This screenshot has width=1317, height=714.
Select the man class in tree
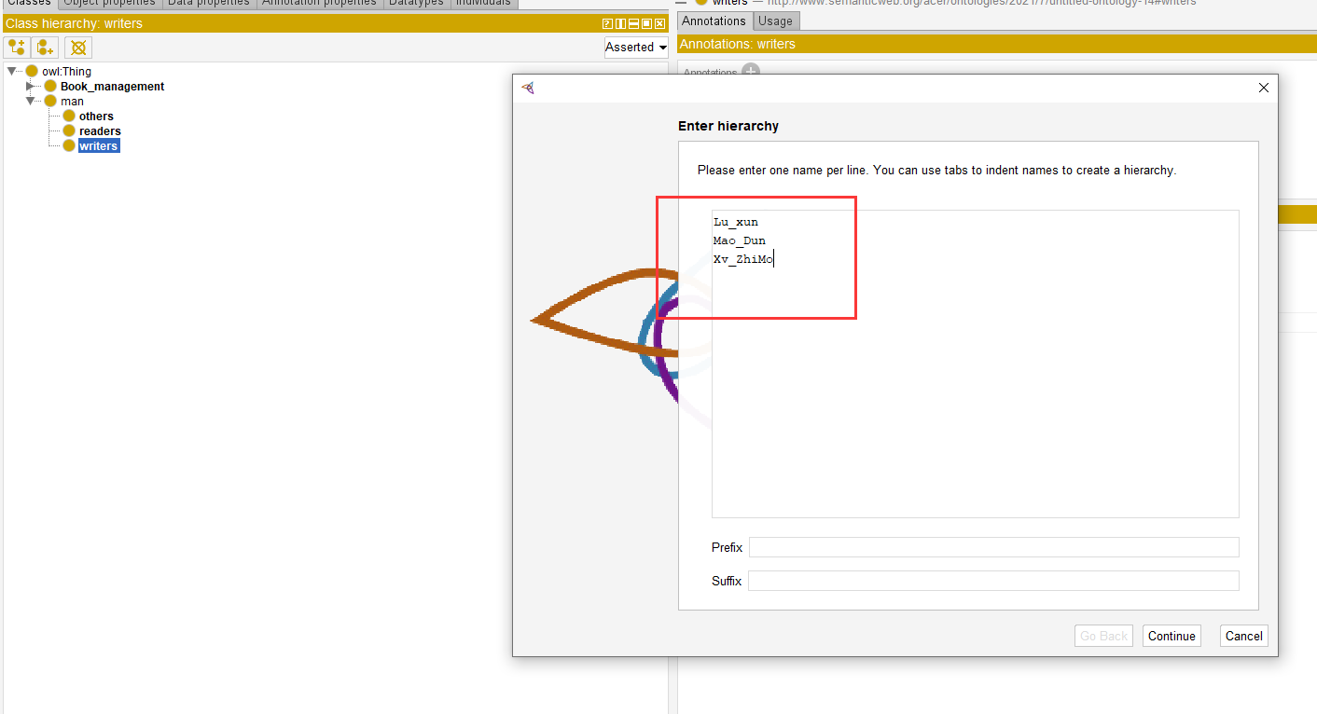(x=72, y=101)
